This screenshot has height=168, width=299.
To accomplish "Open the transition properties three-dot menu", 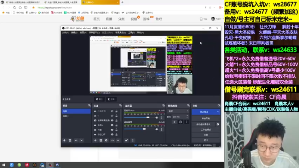I will coord(187,122).
